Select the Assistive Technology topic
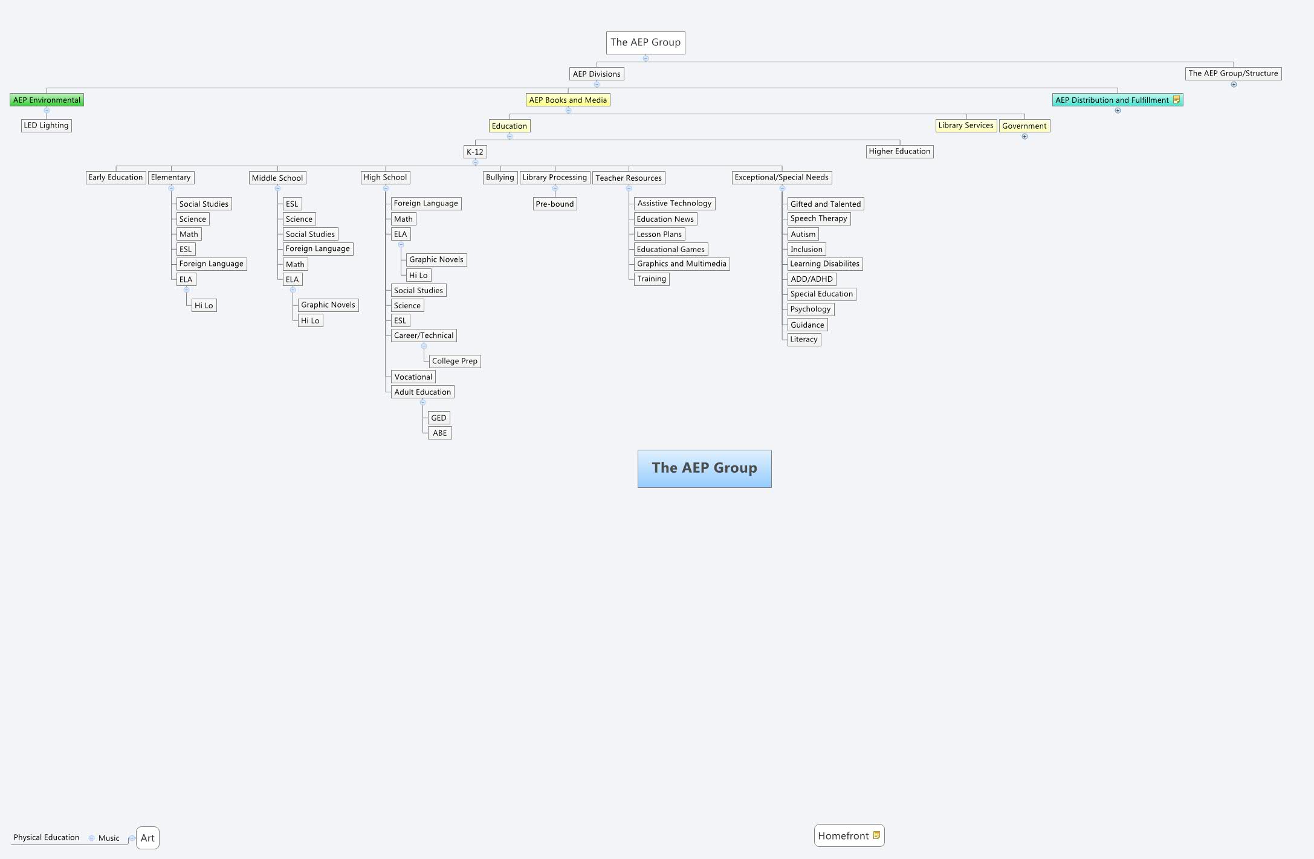 tap(674, 204)
